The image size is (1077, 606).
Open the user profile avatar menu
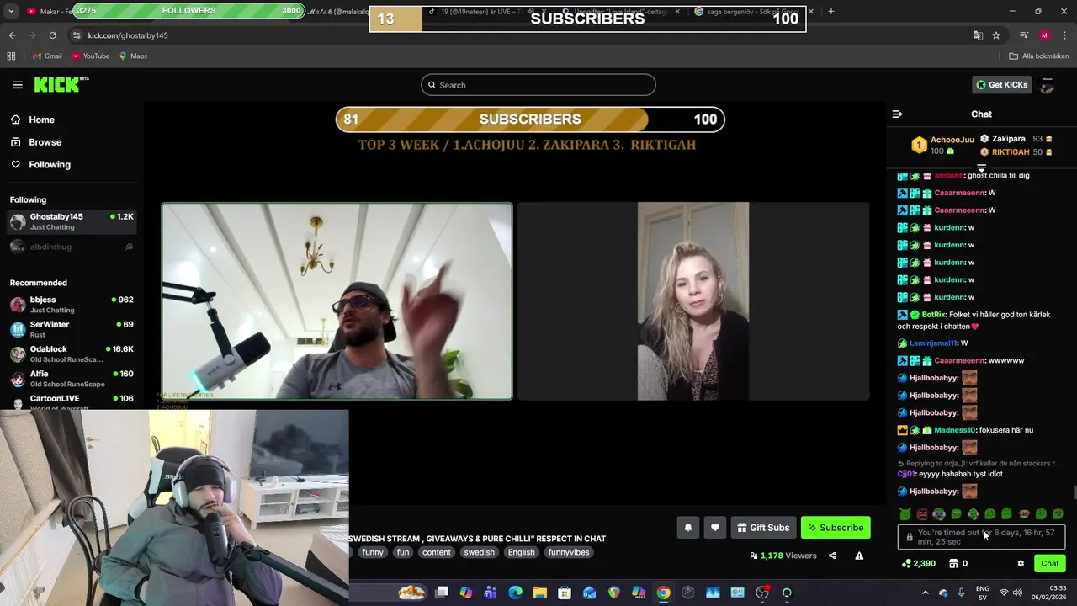1048,85
